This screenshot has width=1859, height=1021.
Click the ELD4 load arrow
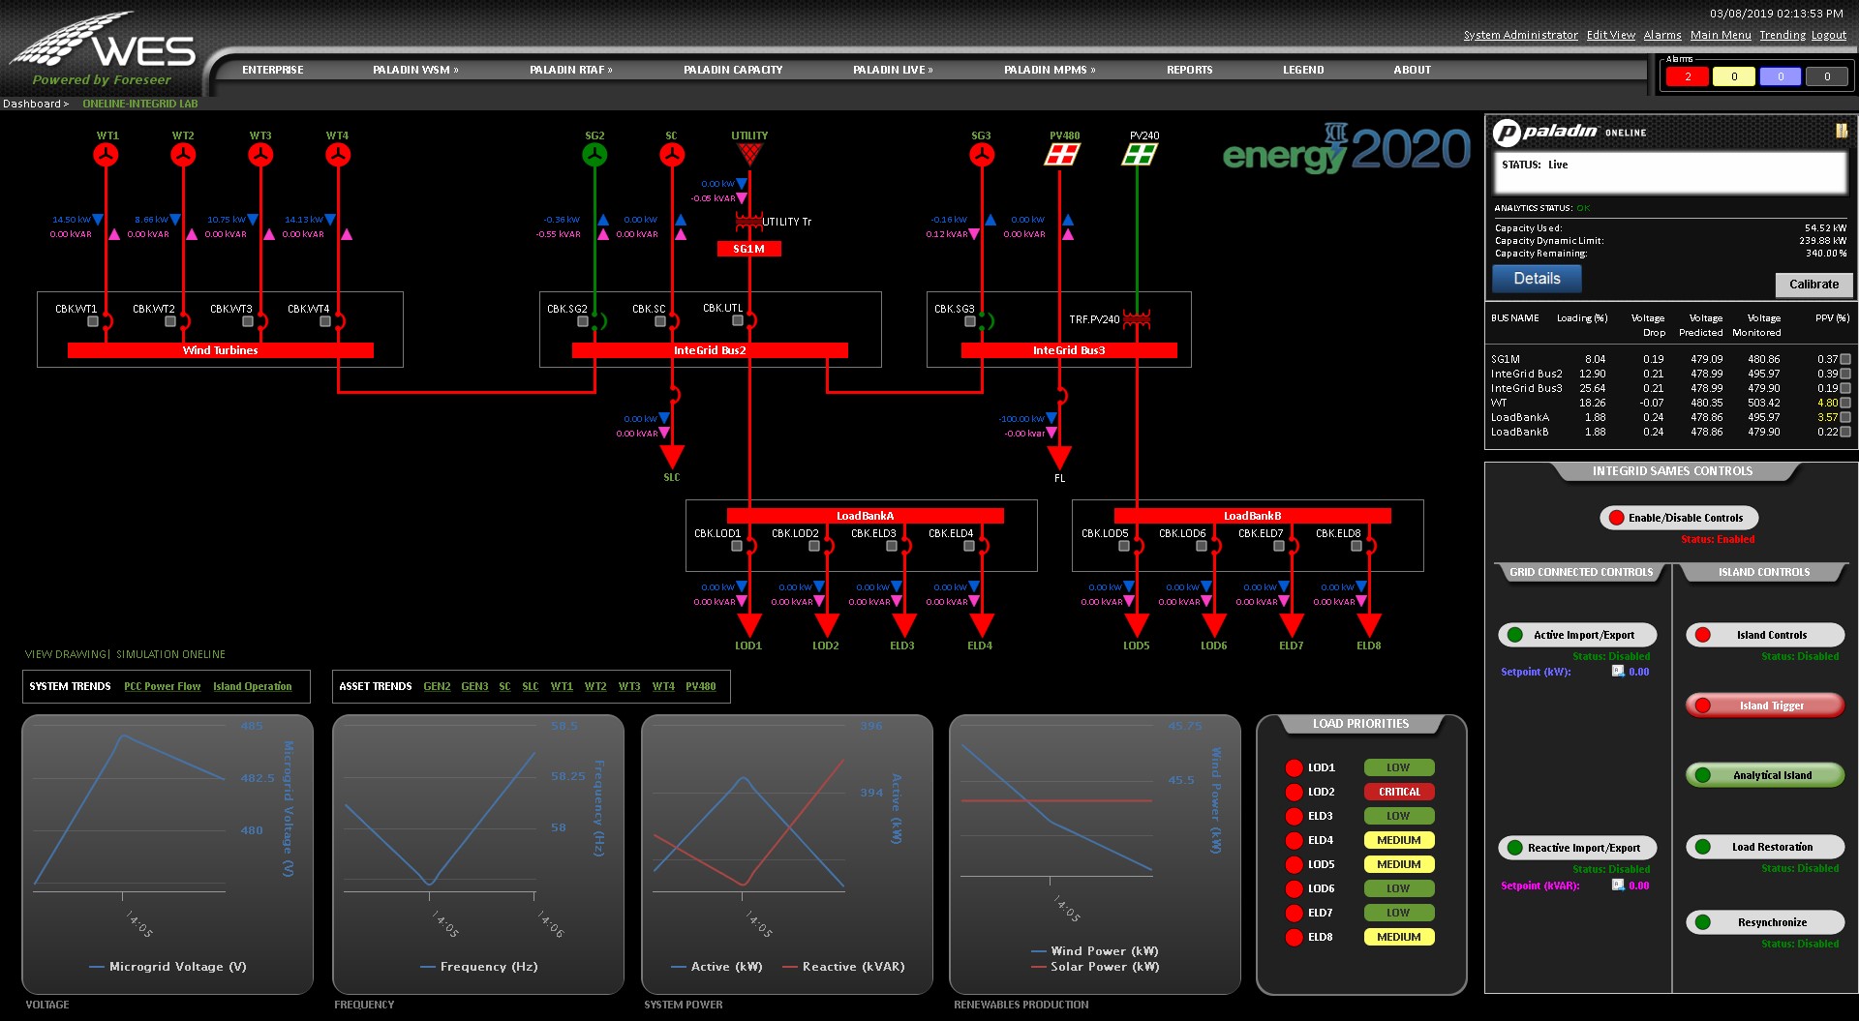point(982,625)
